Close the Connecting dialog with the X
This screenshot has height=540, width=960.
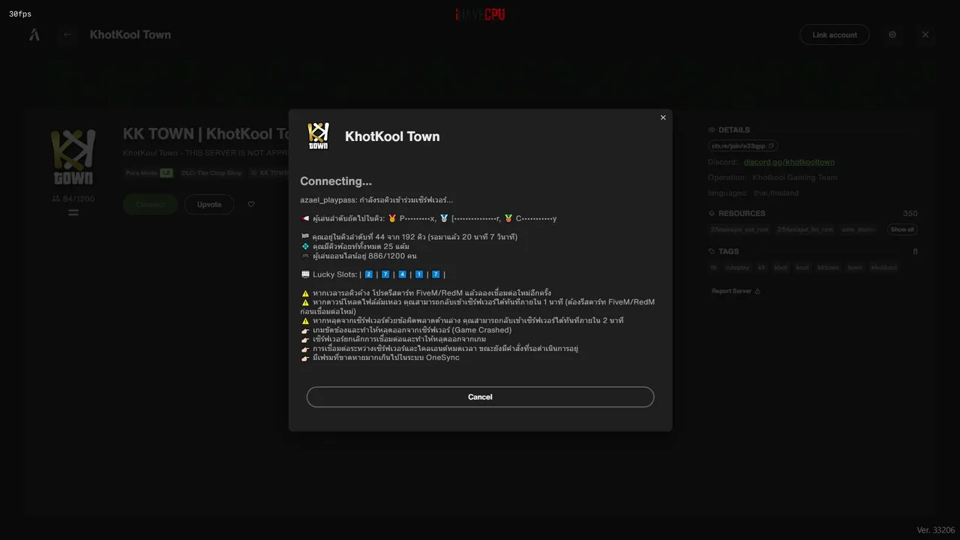pos(663,118)
